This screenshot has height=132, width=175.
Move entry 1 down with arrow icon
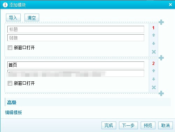point(154,44)
